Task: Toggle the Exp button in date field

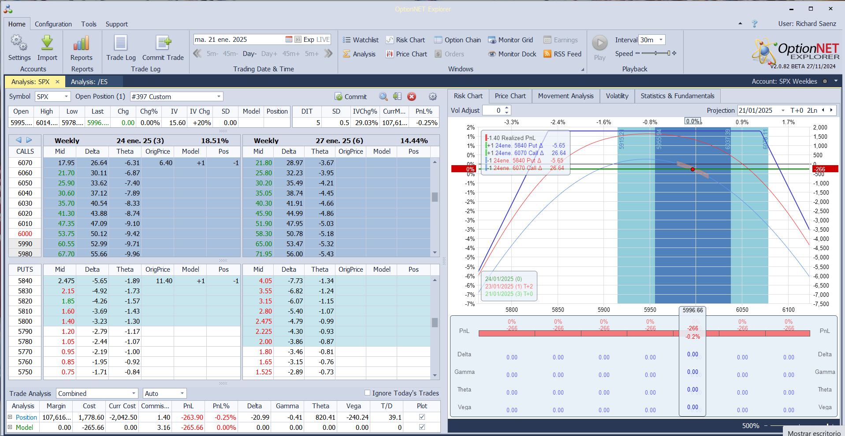Action: tap(309, 40)
